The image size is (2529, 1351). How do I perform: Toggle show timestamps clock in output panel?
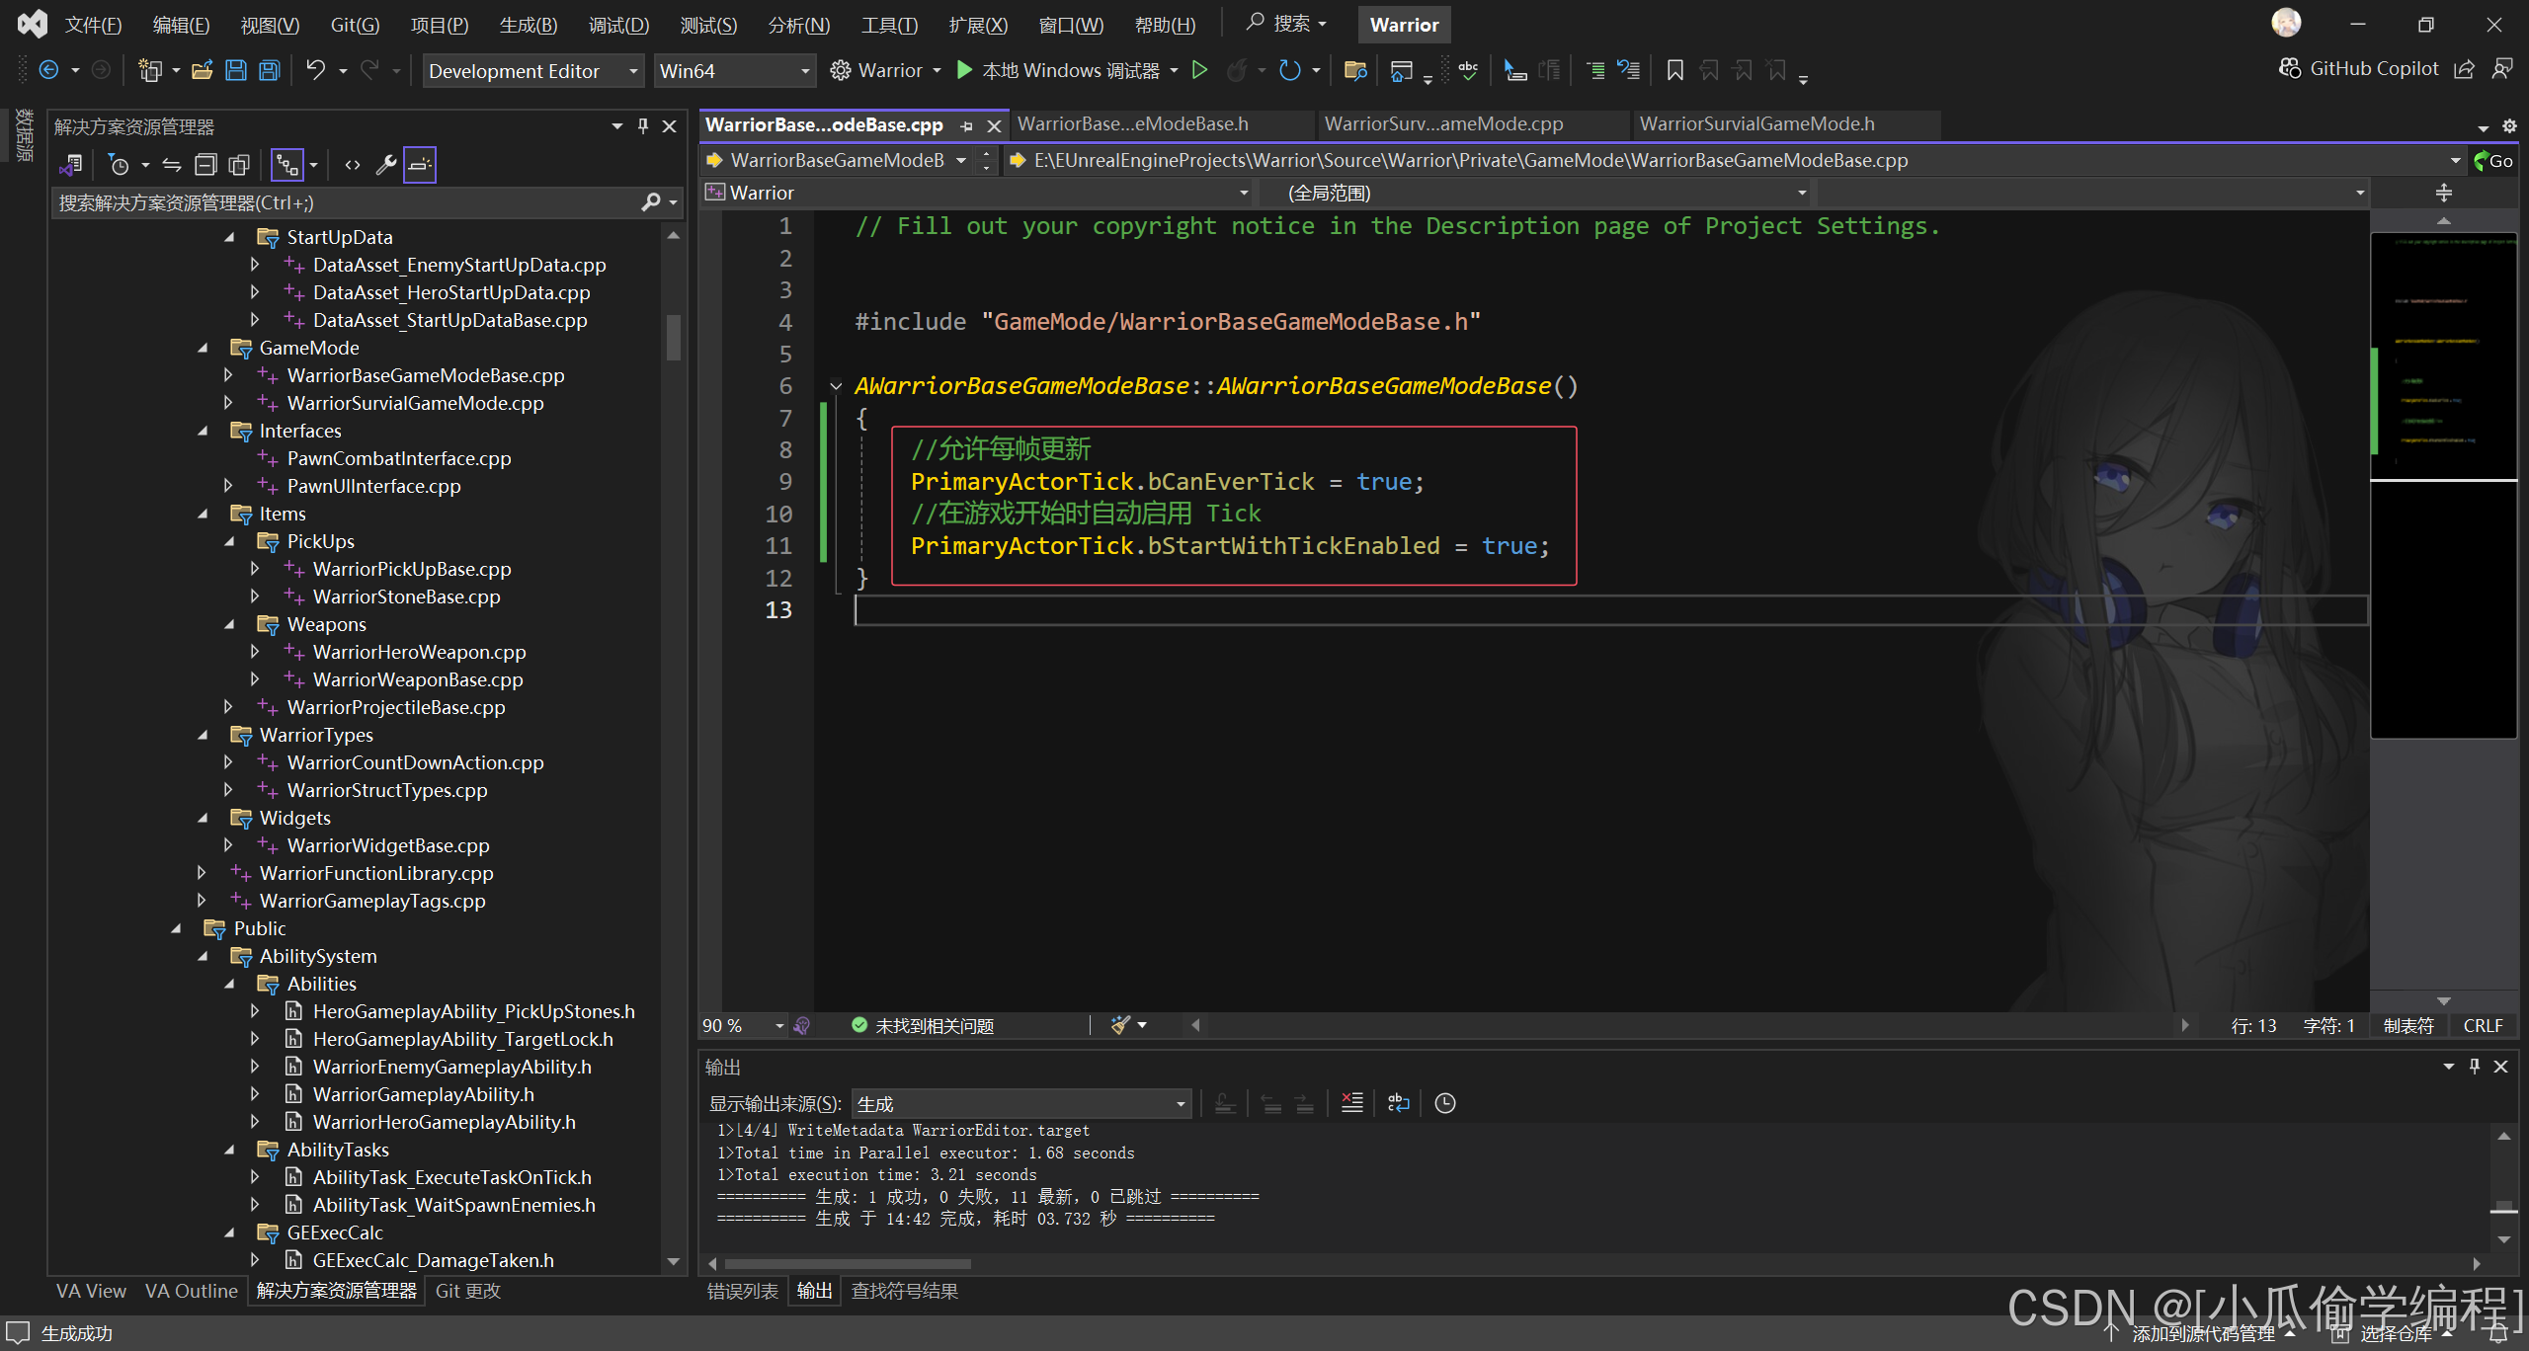1444,1103
